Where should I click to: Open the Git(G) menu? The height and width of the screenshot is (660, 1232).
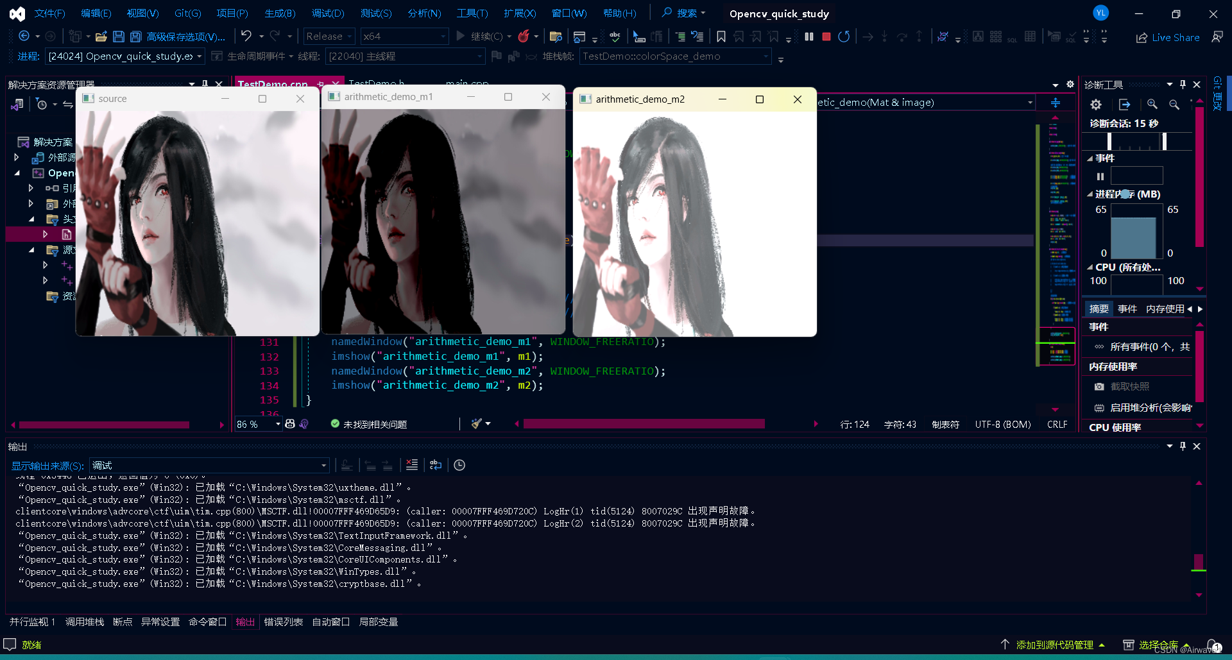[187, 13]
